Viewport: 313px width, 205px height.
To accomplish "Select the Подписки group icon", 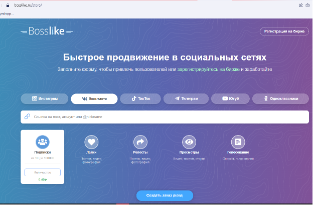I will pyautogui.click(x=43, y=142).
